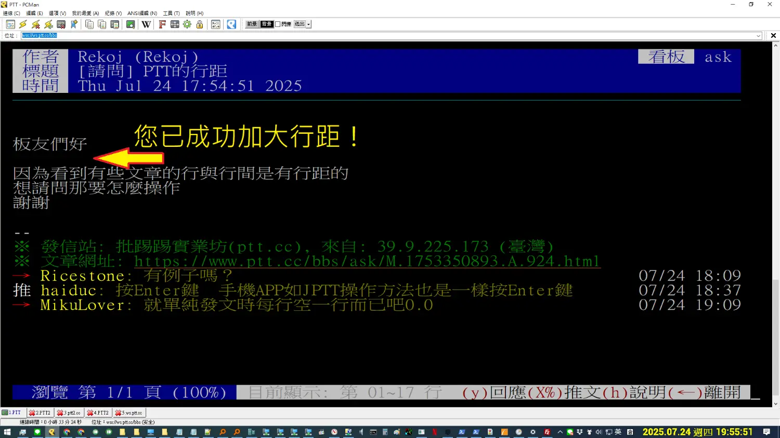Open the LINE green icon in taskbar
Screen dimensions: 780x438
(37, 432)
